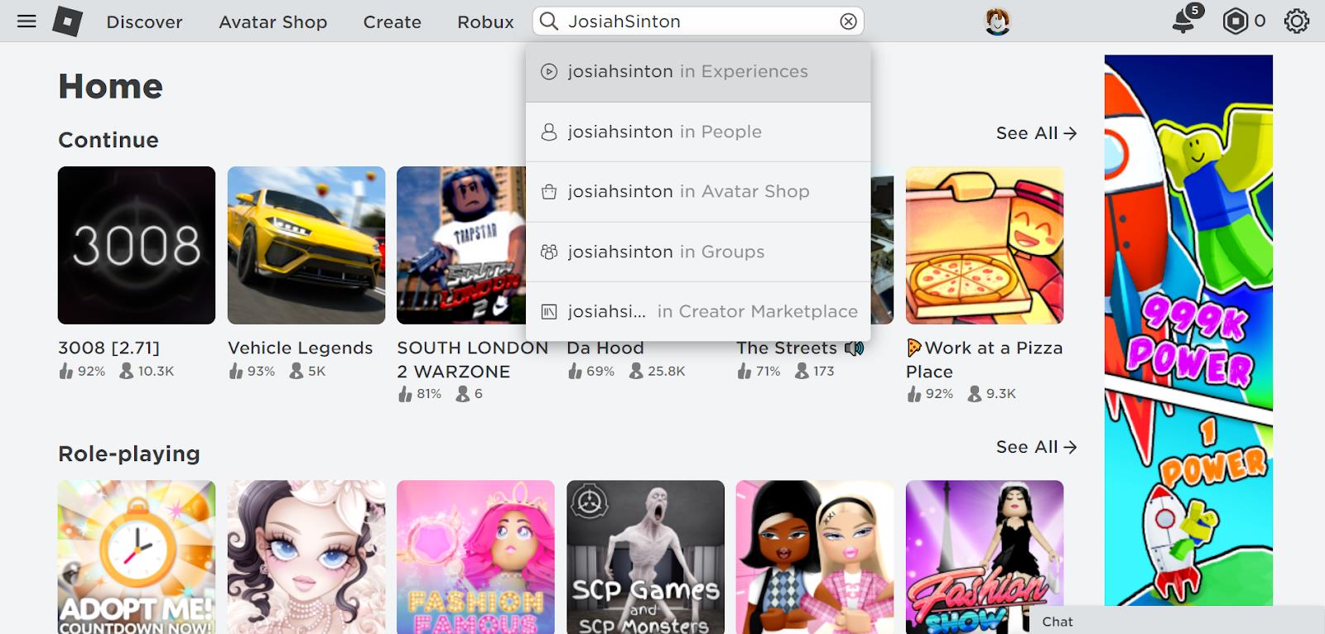Click the 10.3K players count
Image resolution: width=1325 pixels, height=634 pixels.
(147, 371)
